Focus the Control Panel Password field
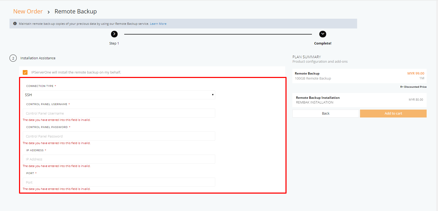The image size is (438, 211). point(119,136)
